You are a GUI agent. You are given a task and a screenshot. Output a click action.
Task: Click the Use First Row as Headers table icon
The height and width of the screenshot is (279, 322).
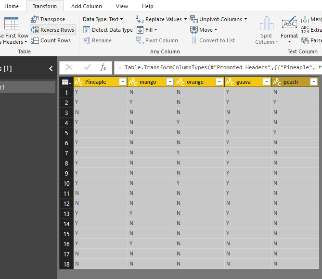11,23
